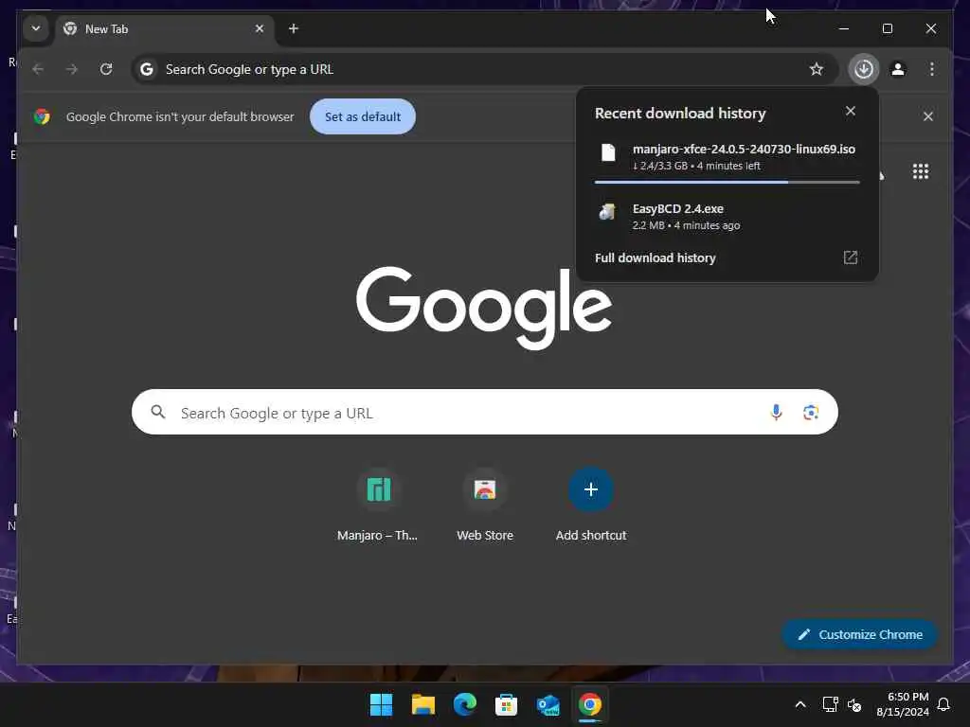Screen dimensions: 970x727
Task: Click the Google search box
Action: [484, 412]
